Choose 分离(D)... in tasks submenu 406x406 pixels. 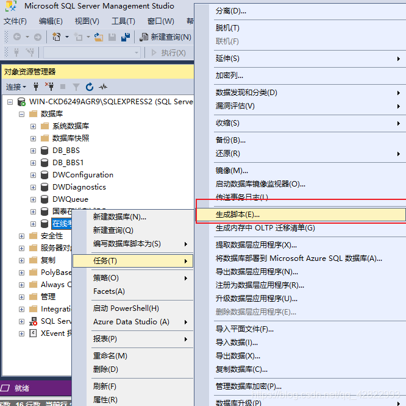pos(301,11)
